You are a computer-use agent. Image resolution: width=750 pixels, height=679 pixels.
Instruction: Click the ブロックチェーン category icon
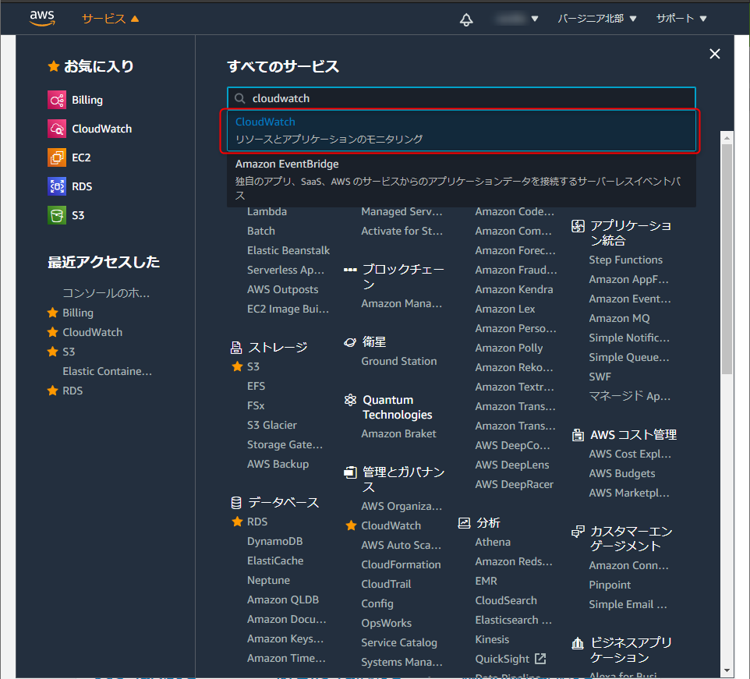pos(350,271)
